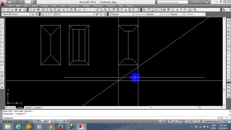The height and width of the screenshot is (130, 231).
Task: Expand Quick Access Toolbar customize arrow
Action: 35,2
